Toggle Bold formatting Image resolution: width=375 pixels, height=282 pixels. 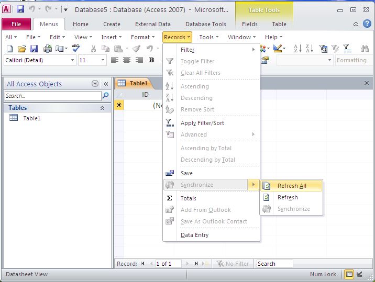click(x=151, y=60)
